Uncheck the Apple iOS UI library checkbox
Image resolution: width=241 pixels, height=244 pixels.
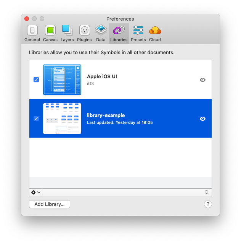click(36, 80)
